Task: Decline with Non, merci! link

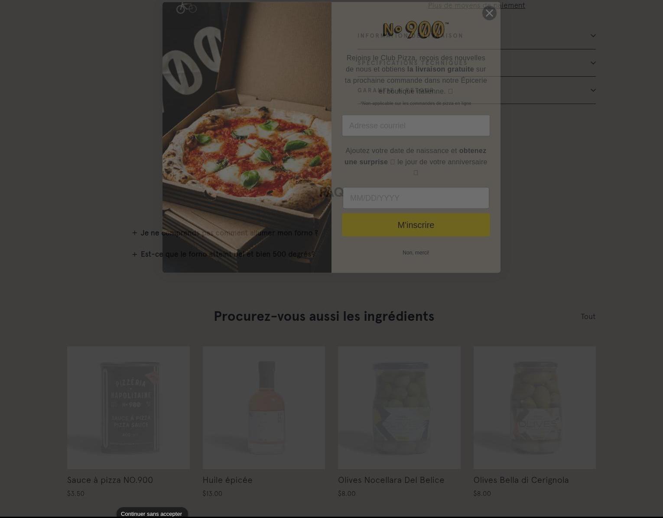Action: tap(416, 253)
